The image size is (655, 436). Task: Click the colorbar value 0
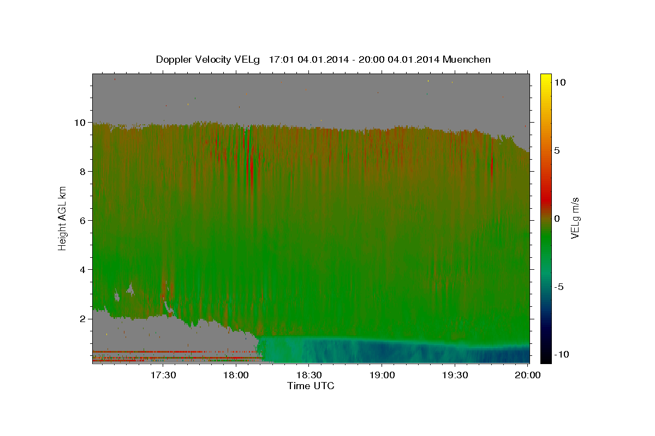pyautogui.click(x=557, y=219)
